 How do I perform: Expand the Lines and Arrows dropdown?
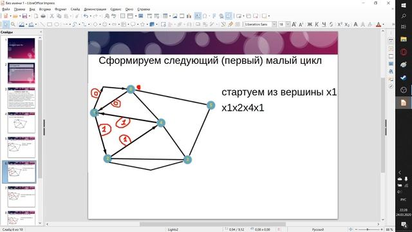tap(70, 24)
